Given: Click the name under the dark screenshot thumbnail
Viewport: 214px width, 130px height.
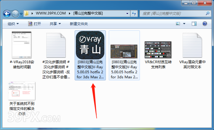Looking at the screenshot, I should point(124,69).
